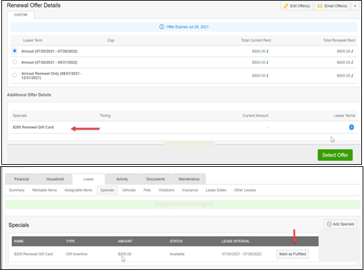364x270 pixels.
Task: Go to Violations sub-tab
Action: 167,190
